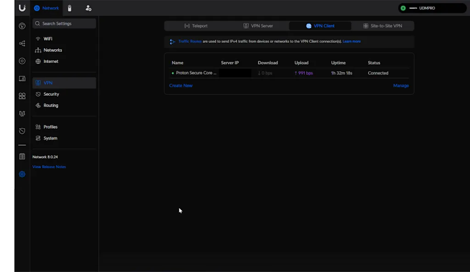This screenshot has width=470, height=272.
Task: Click the Connected status text
Action: [x=378, y=73]
